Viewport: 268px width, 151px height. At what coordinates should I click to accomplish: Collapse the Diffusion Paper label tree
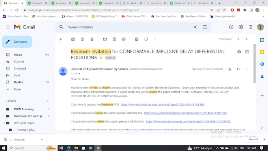[4, 123]
